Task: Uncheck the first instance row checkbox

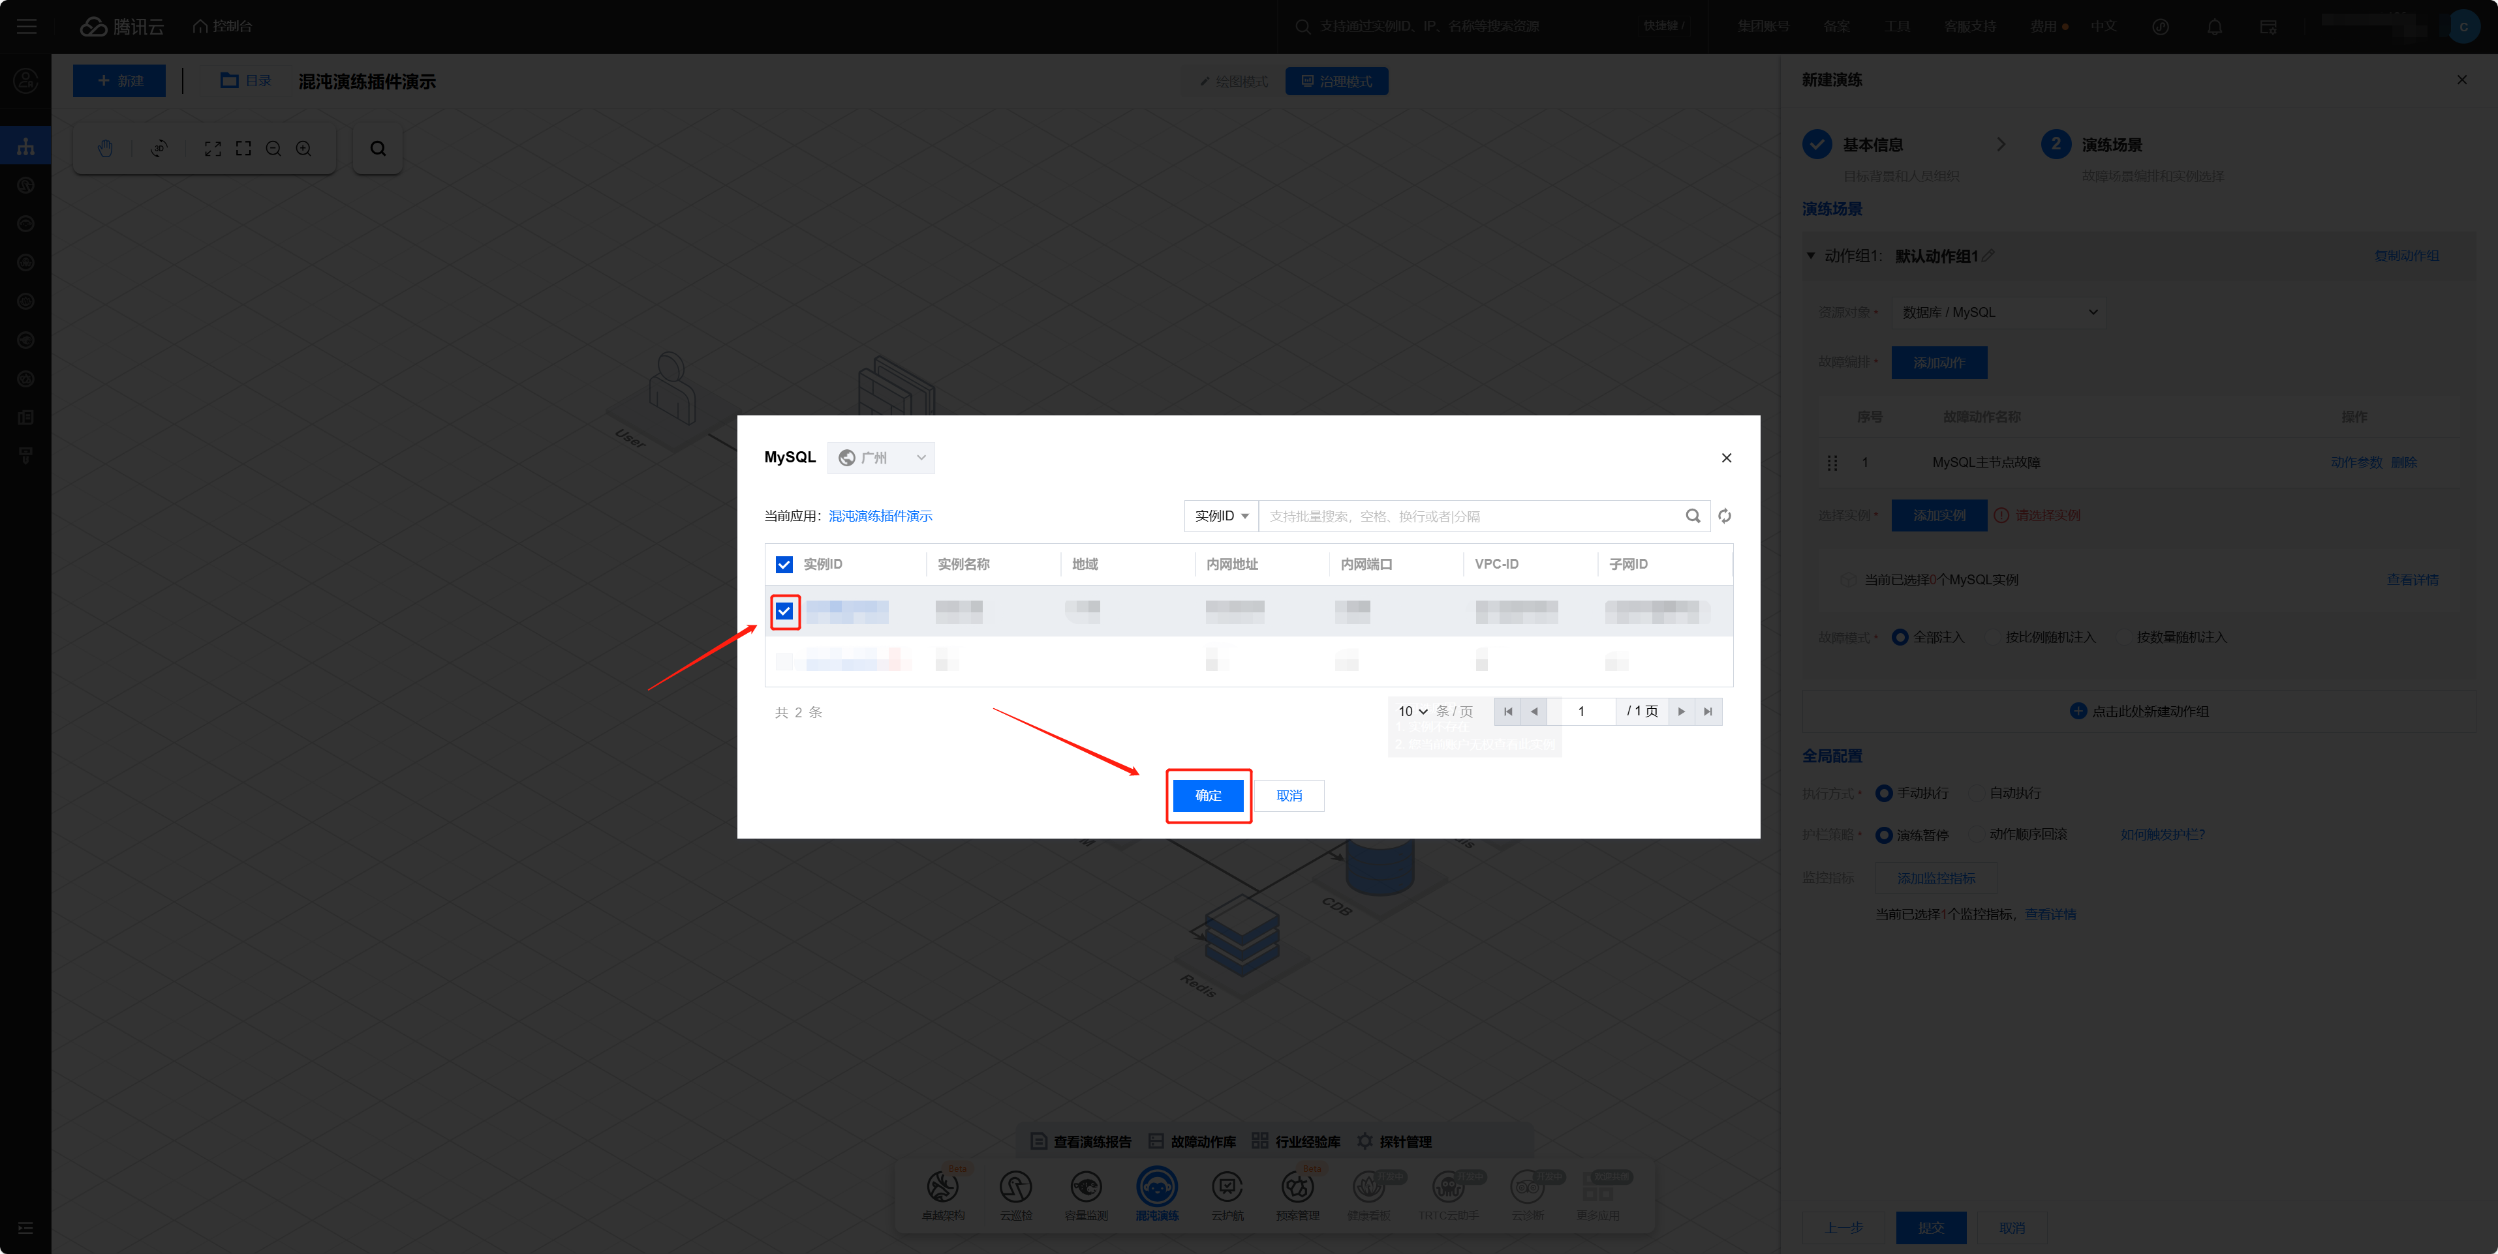Action: point(784,612)
